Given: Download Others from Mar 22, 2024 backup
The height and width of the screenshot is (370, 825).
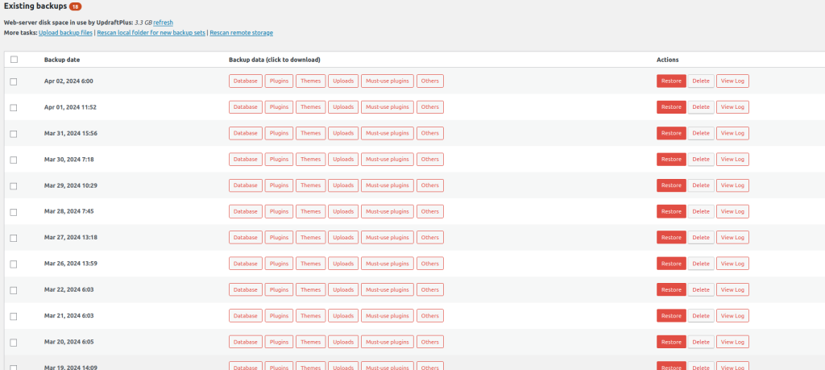Looking at the screenshot, I should point(430,289).
